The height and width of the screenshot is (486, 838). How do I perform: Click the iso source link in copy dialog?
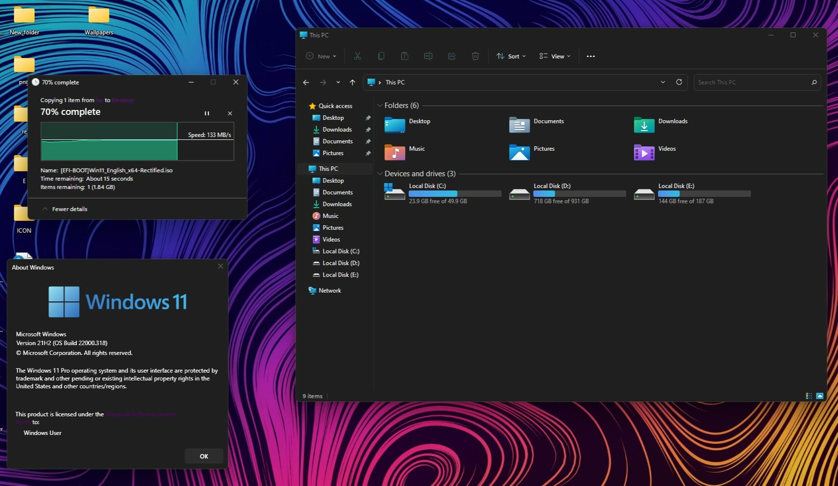click(100, 100)
